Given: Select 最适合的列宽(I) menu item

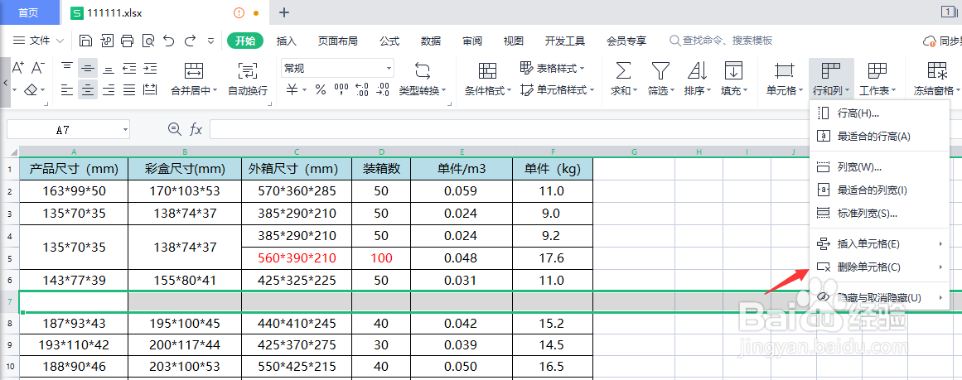Looking at the screenshot, I should (879, 190).
